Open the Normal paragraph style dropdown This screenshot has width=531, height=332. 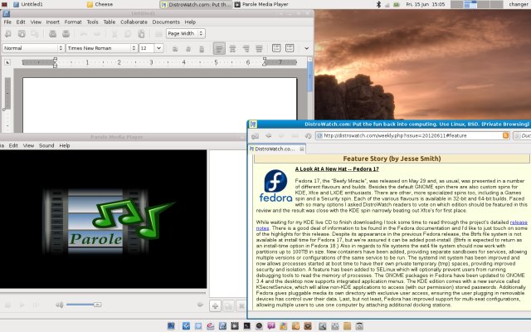tap(33, 48)
